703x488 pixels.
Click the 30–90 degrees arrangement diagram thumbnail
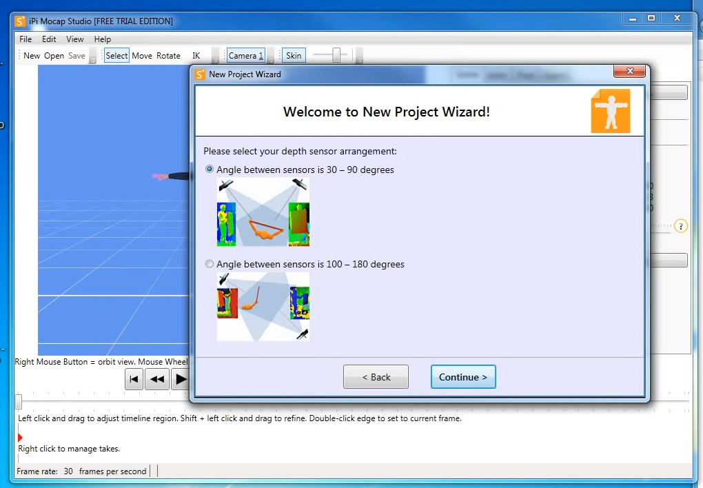click(x=263, y=212)
